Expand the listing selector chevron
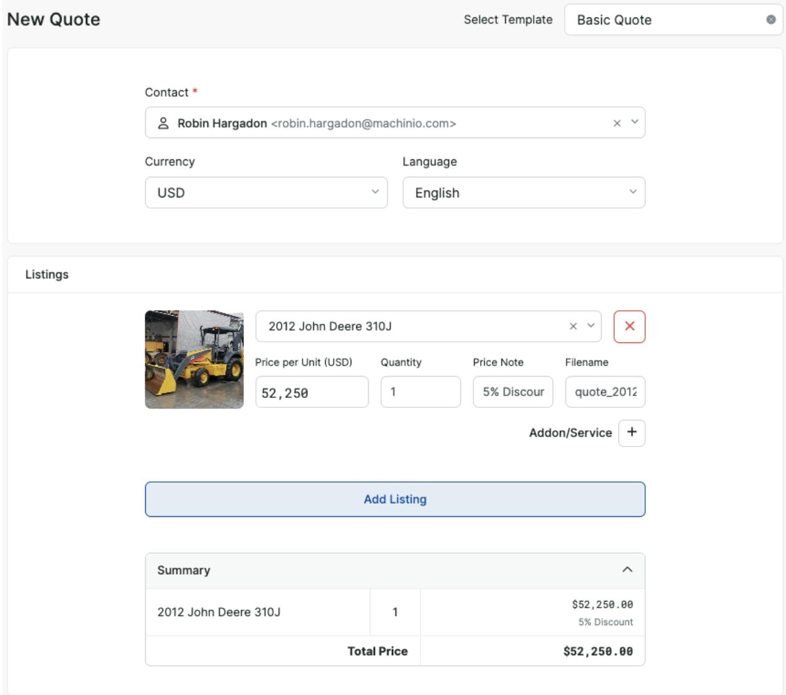 point(590,326)
